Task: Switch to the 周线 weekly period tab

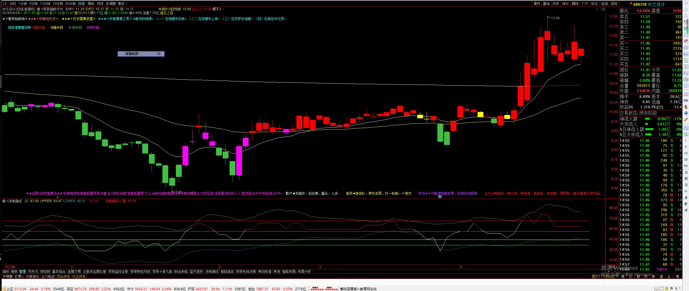Action: point(91,4)
